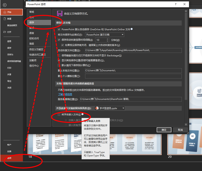Select 轻松访问 category in options list
Image resolution: width=202 pixels, height=171 pixels.
pyautogui.click(x=39, y=38)
